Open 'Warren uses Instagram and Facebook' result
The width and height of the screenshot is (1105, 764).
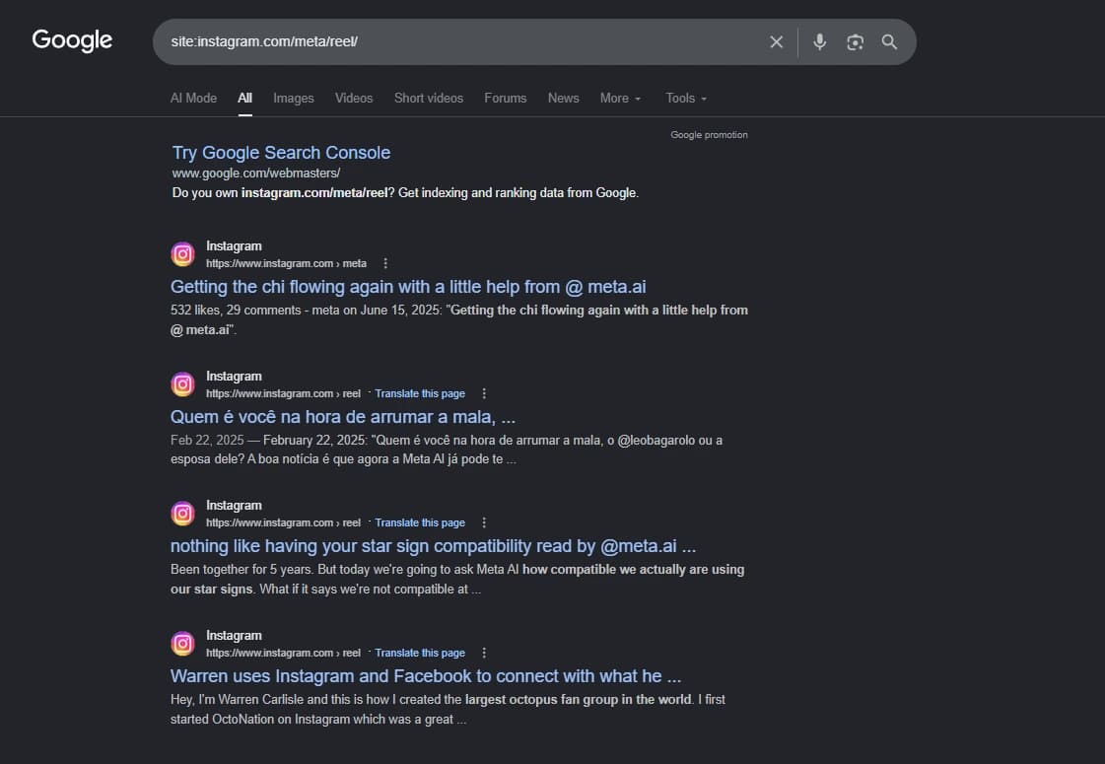point(426,676)
